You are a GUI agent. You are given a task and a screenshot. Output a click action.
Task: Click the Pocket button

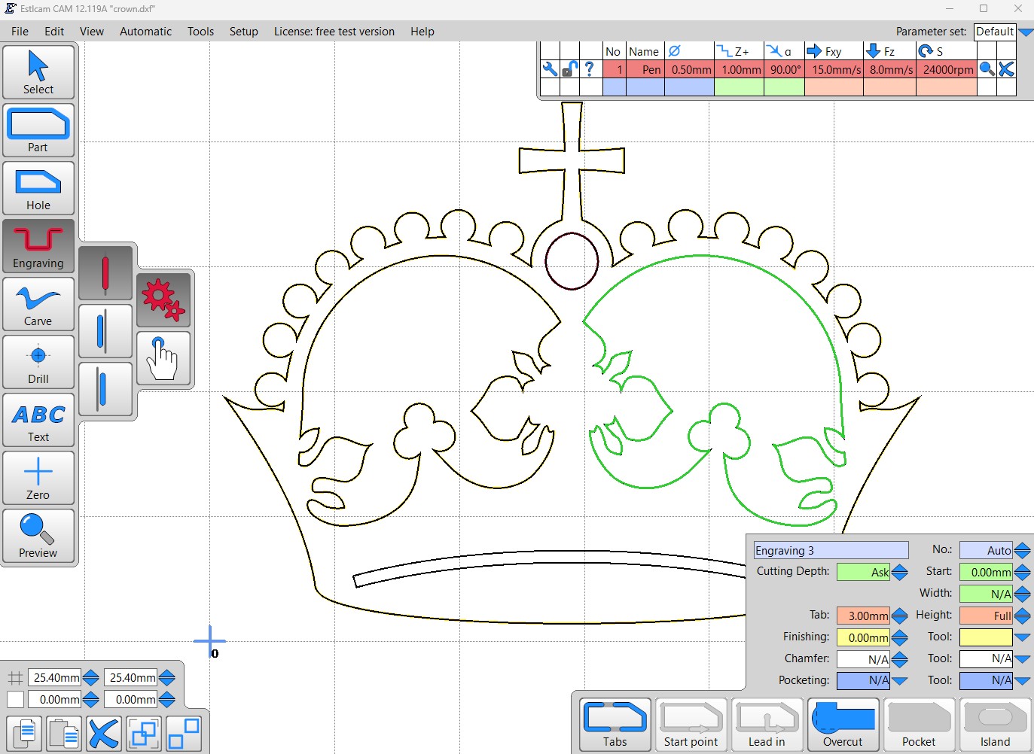click(920, 725)
